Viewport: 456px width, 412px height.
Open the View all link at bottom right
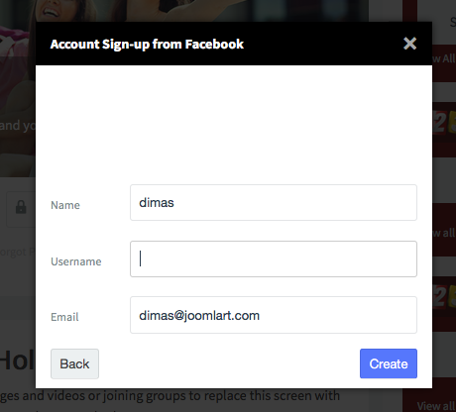point(436,406)
